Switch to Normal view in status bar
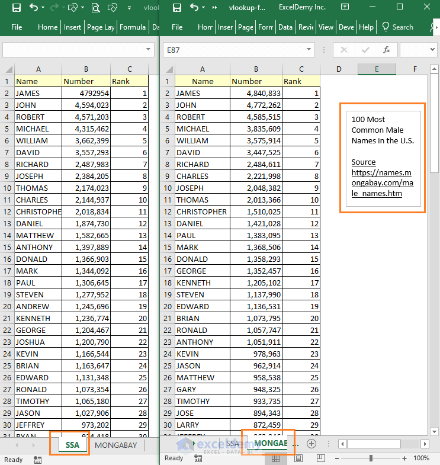The image size is (440, 465). 275,458
